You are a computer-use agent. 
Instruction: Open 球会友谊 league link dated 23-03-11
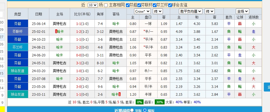pyautogui.click(x=18, y=94)
